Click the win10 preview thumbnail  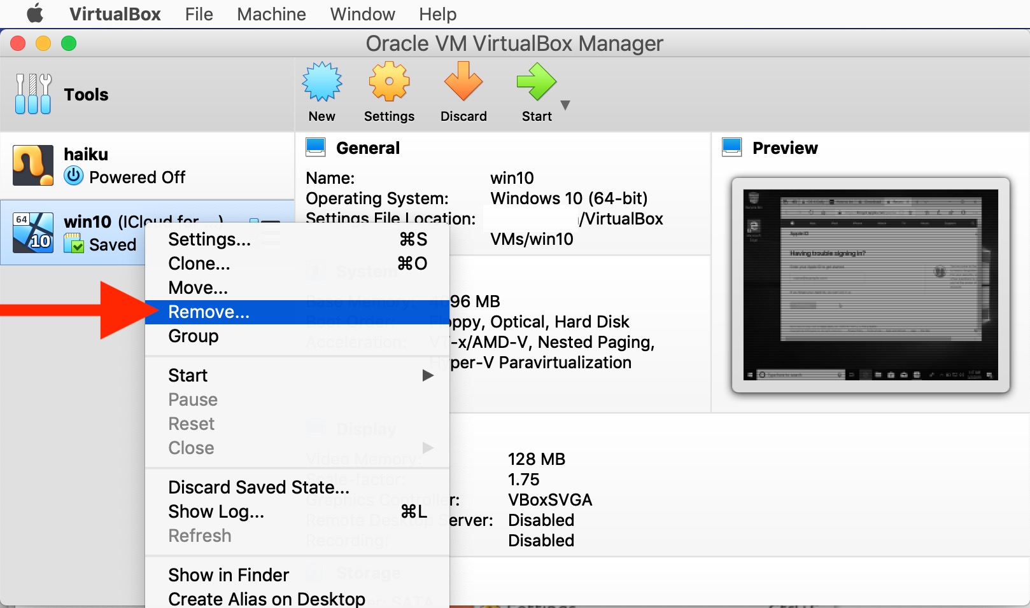[x=870, y=285]
